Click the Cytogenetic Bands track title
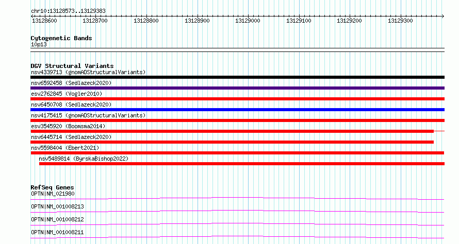This screenshot has height=244, width=459. [x=61, y=38]
